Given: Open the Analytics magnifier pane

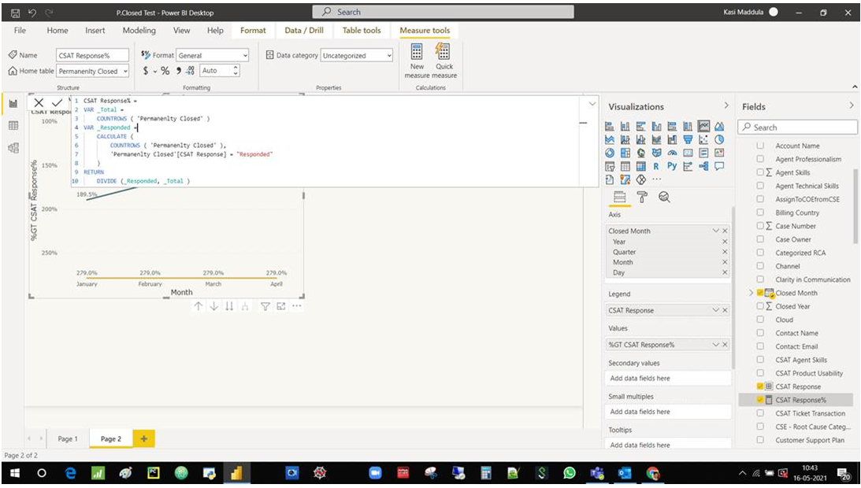Looking at the screenshot, I should [664, 197].
